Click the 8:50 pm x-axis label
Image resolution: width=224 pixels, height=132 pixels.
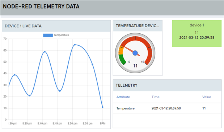pos(72,124)
